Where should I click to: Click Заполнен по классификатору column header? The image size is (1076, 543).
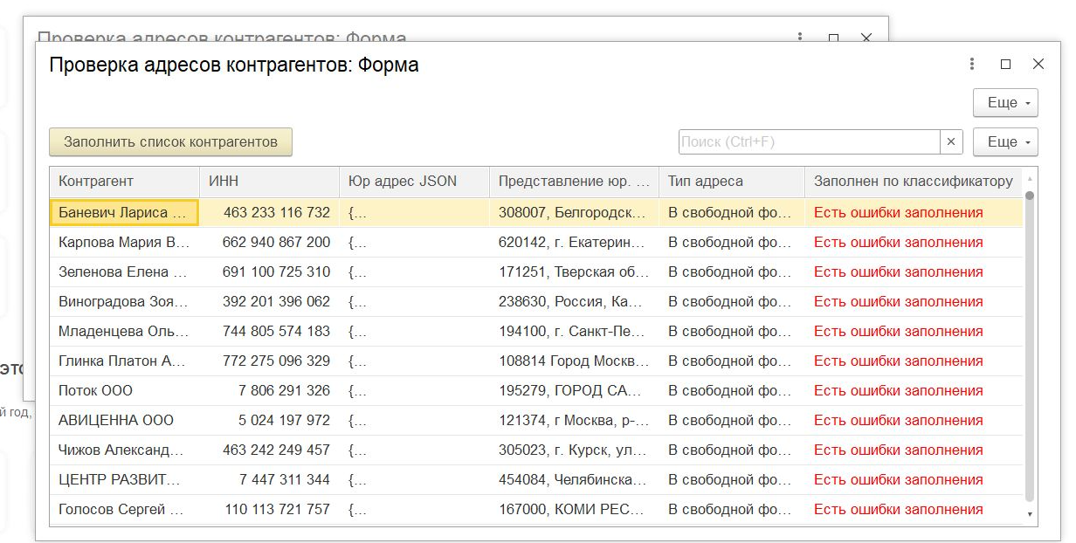913,182
